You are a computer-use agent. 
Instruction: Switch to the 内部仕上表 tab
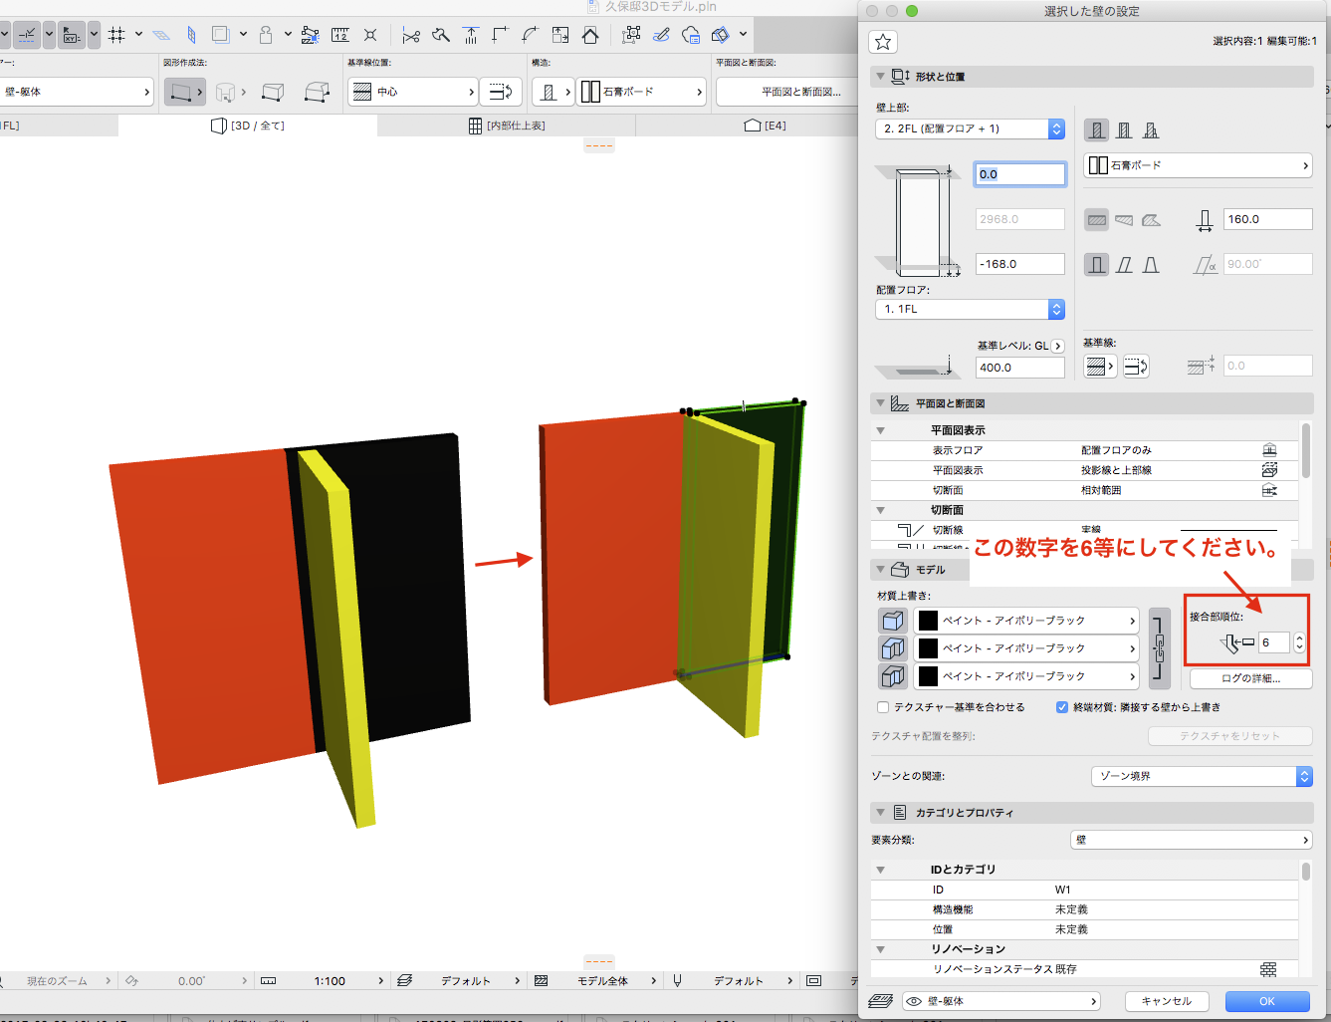coord(507,126)
